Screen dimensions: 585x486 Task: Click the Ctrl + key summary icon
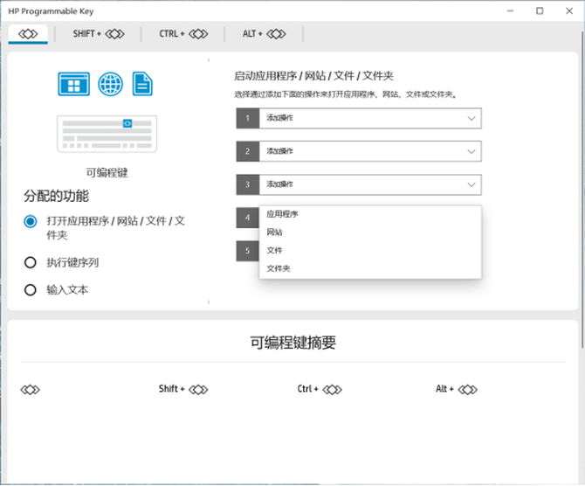pyautogui.click(x=320, y=389)
